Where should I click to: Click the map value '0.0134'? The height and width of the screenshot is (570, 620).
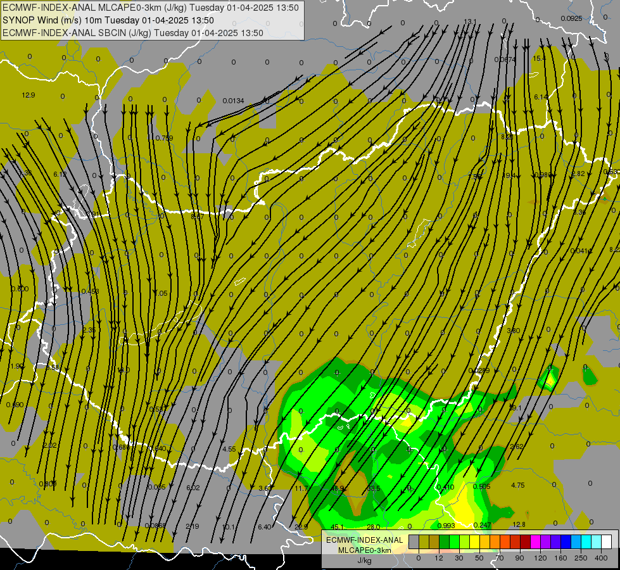coord(233,101)
